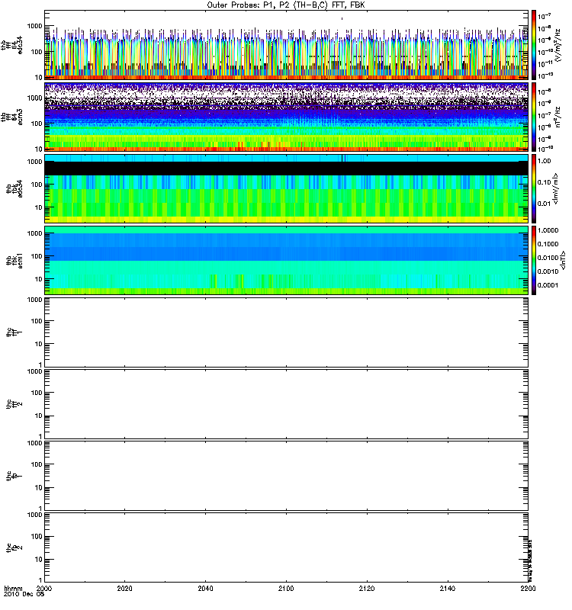Select the thb fff 64 scm3 spectrogram panel
The image size is (572, 610).
[x=287, y=117]
